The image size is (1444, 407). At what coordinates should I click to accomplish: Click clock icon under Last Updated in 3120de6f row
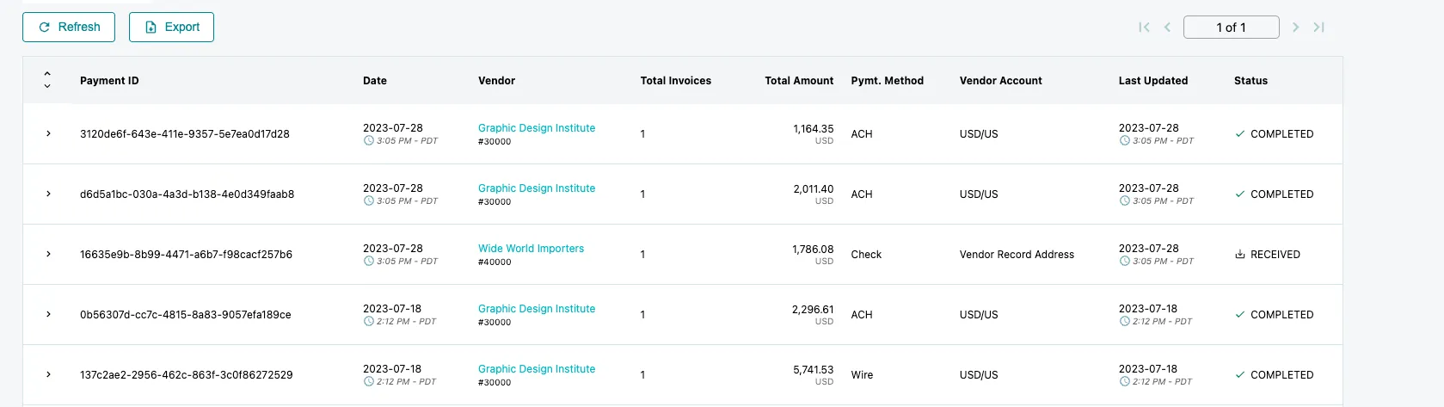pos(1124,140)
